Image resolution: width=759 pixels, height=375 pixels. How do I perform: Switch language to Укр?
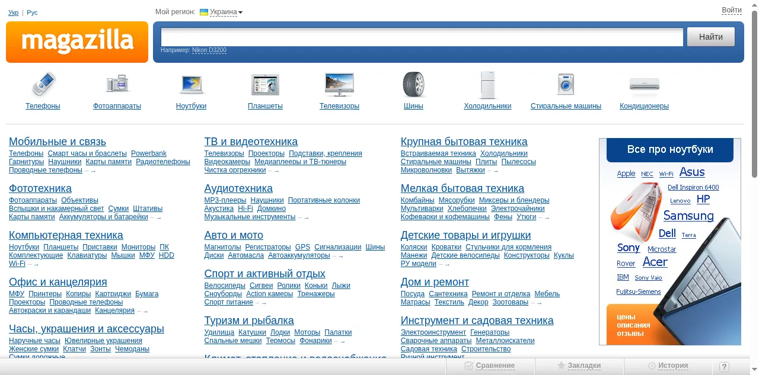click(x=13, y=12)
